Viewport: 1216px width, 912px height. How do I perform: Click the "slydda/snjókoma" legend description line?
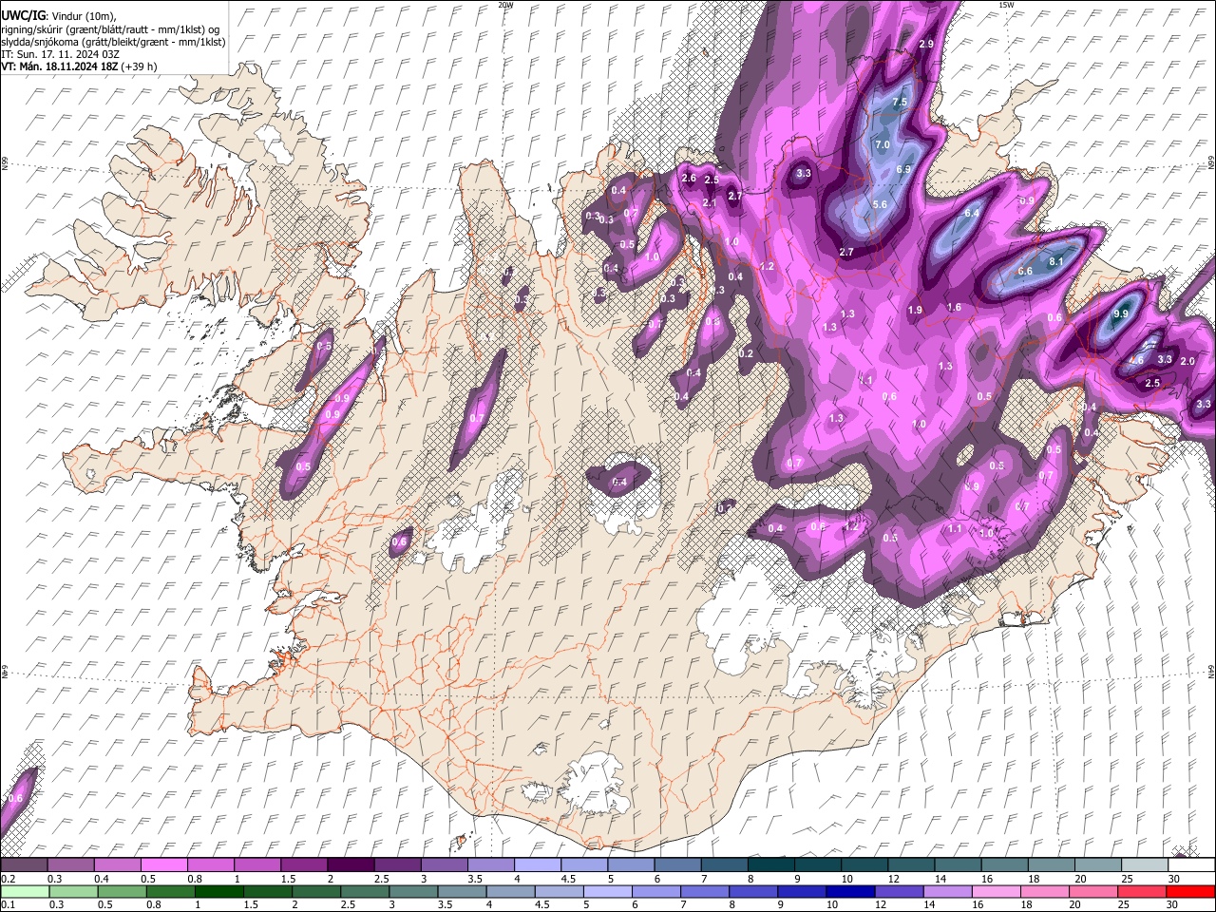(x=113, y=42)
